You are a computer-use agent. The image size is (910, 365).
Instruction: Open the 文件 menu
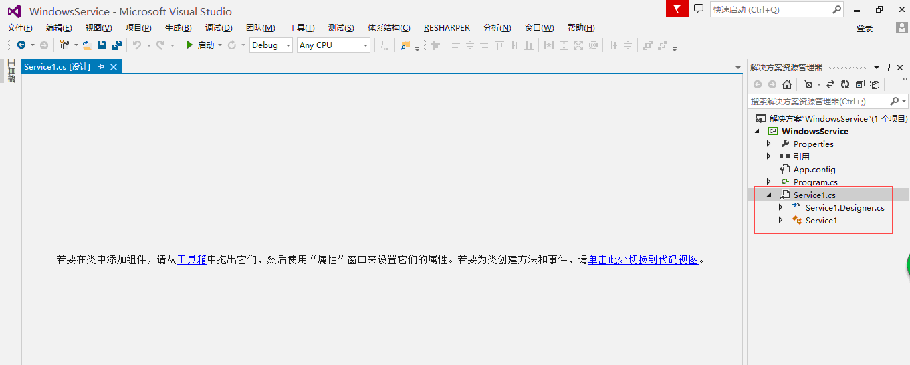click(20, 27)
